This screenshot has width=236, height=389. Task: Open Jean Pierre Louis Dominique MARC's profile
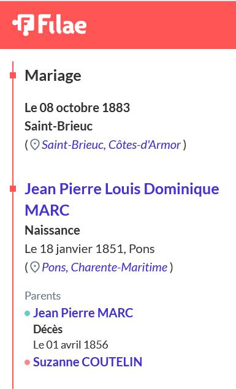click(x=122, y=200)
